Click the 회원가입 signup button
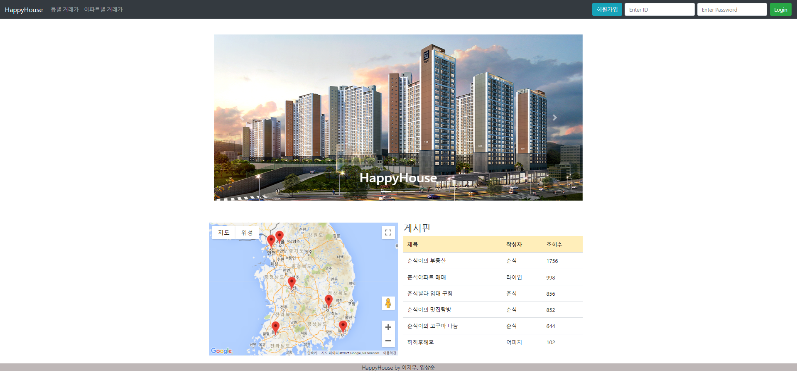The height and width of the screenshot is (380, 797). point(607,9)
